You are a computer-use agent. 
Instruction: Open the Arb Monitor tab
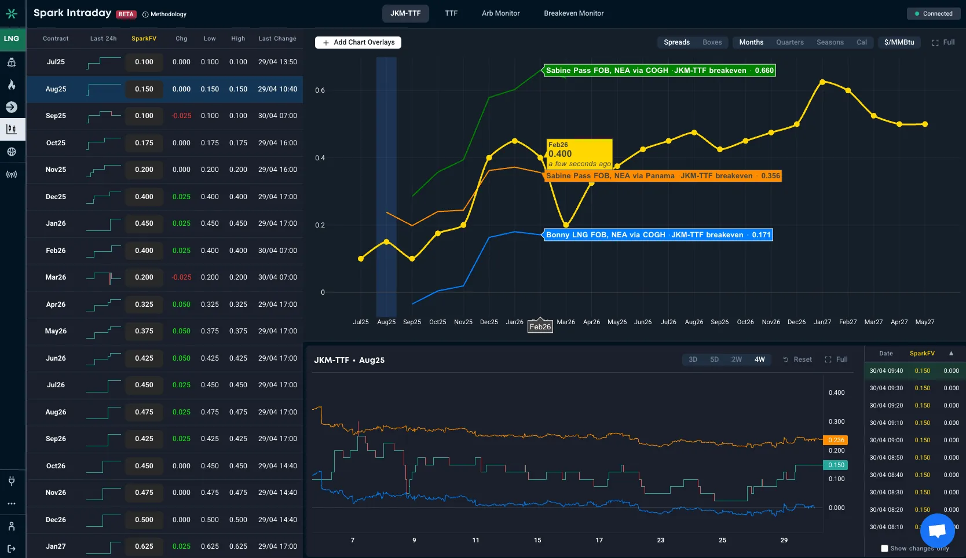501,13
